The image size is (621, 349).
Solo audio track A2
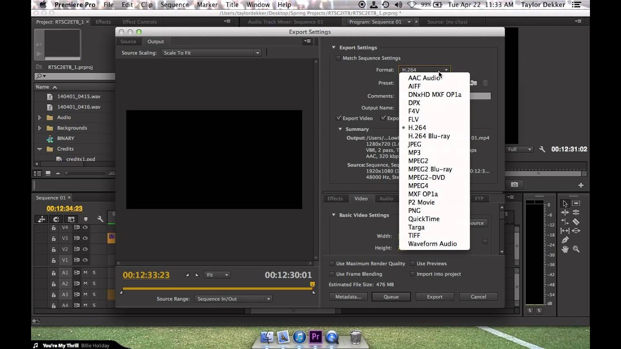coord(94,283)
